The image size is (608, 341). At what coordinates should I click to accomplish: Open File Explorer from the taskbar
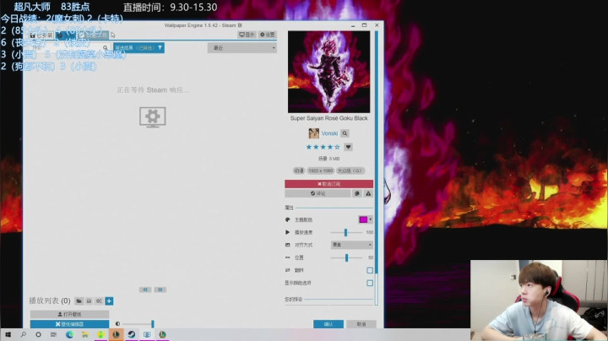85,334
